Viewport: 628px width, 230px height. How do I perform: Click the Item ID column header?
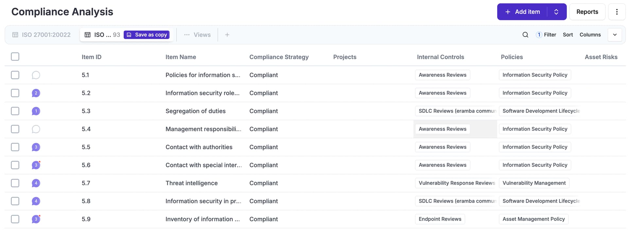(x=92, y=57)
